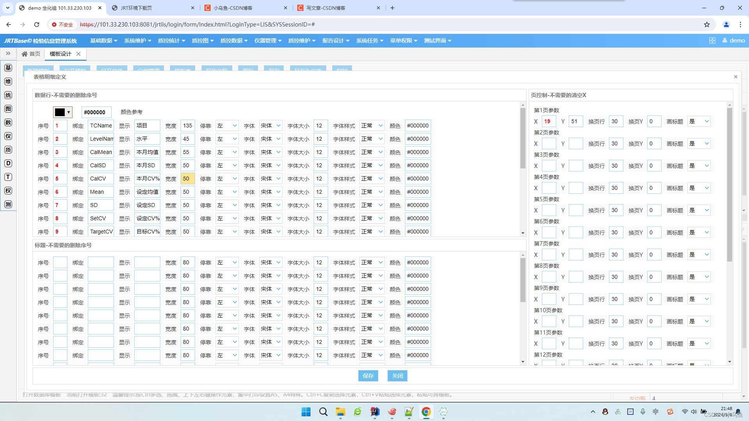Open Windows Start menu
The width and height of the screenshot is (749, 421).
click(x=306, y=412)
